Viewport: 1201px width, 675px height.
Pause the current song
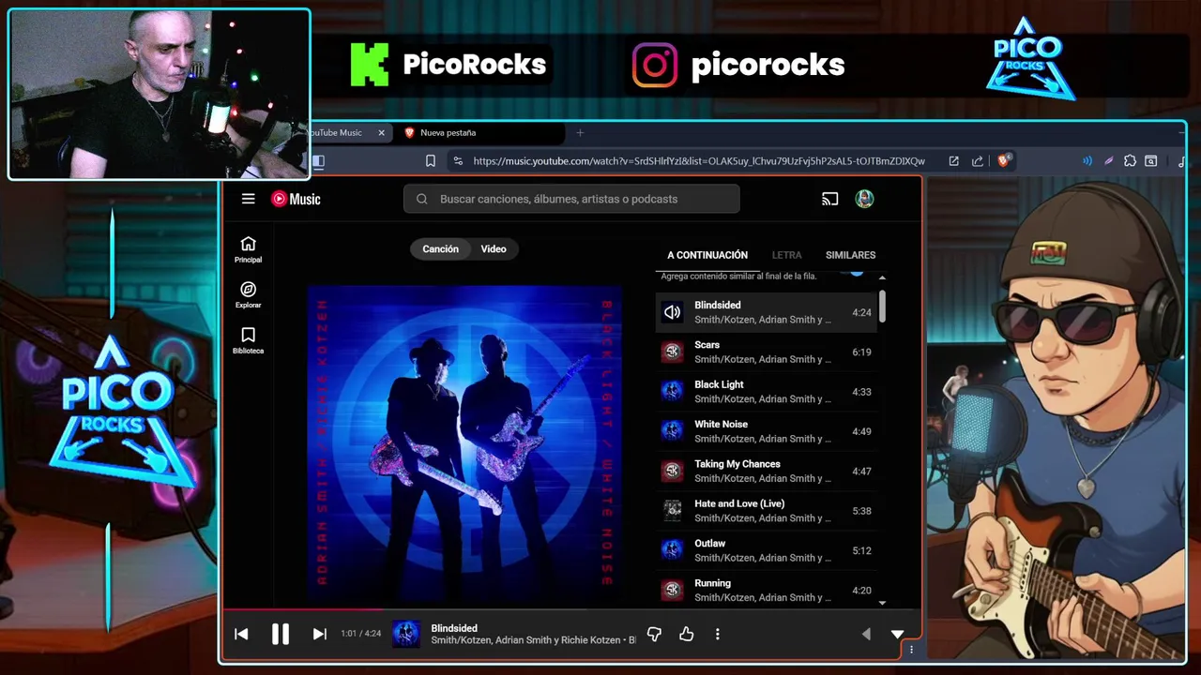(280, 635)
